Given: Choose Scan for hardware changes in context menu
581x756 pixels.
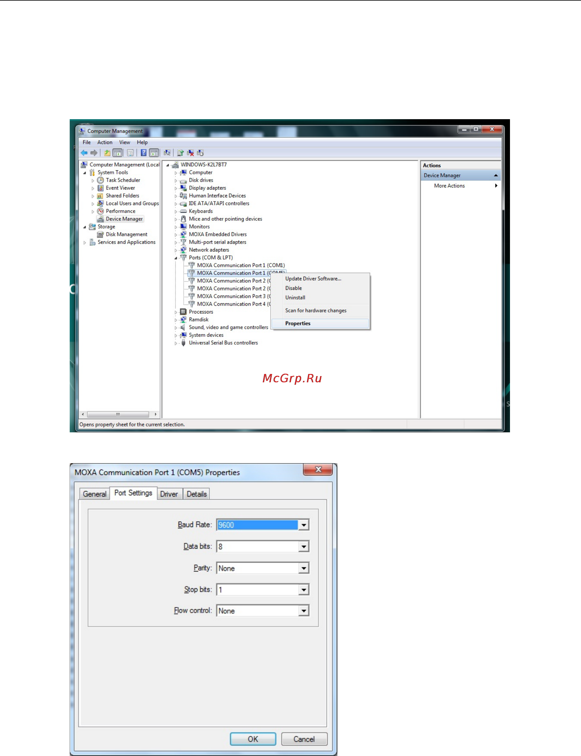Looking at the screenshot, I should click(320, 310).
